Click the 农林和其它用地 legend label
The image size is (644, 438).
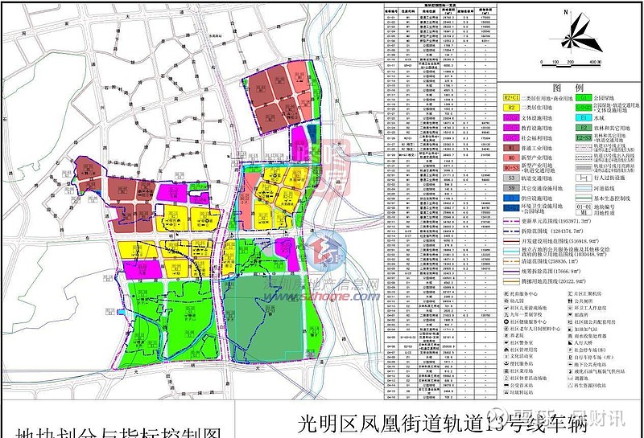pyautogui.click(x=610, y=128)
